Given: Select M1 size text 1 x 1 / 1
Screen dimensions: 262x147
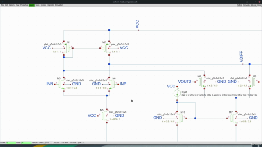Looking at the screenshot, I should click(57, 52).
